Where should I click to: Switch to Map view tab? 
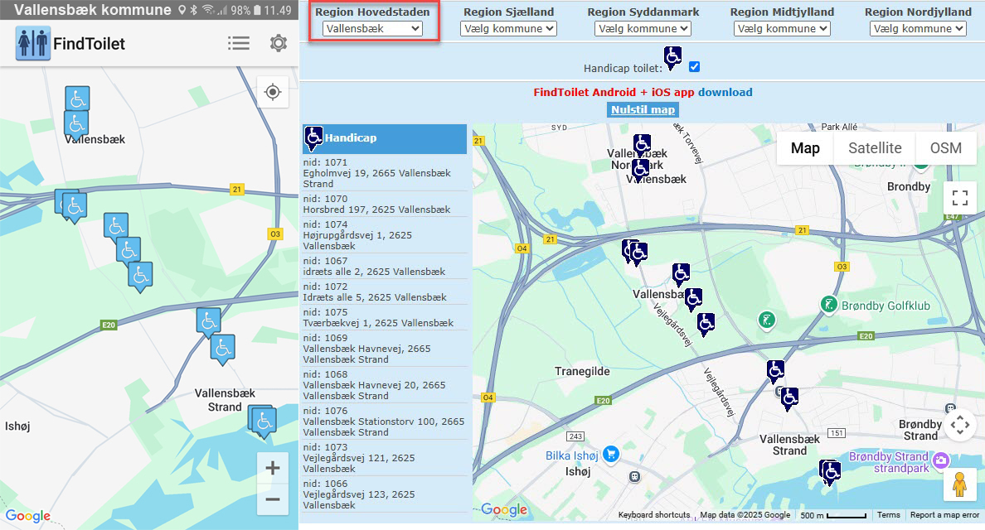point(805,148)
